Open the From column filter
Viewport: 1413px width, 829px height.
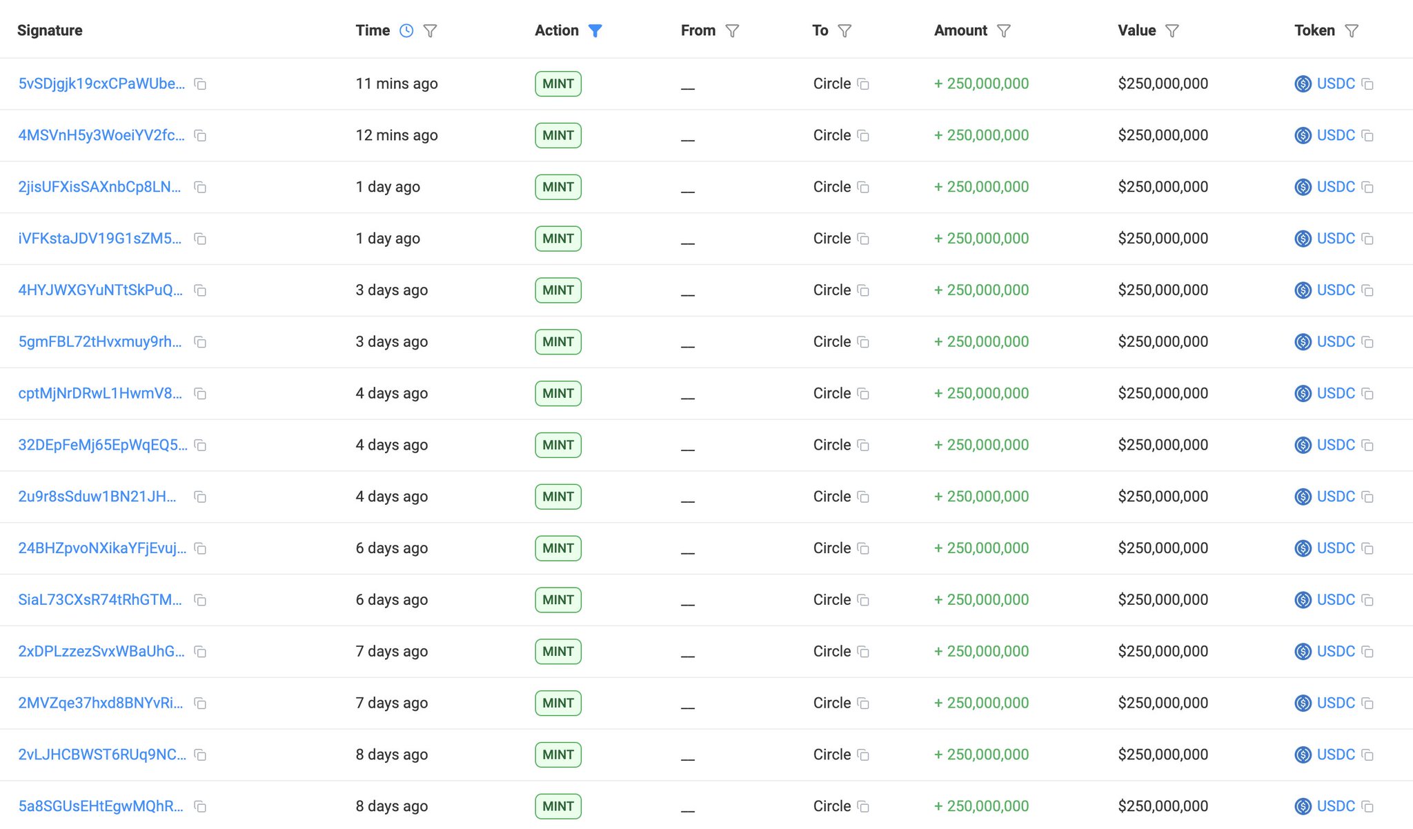pos(732,30)
